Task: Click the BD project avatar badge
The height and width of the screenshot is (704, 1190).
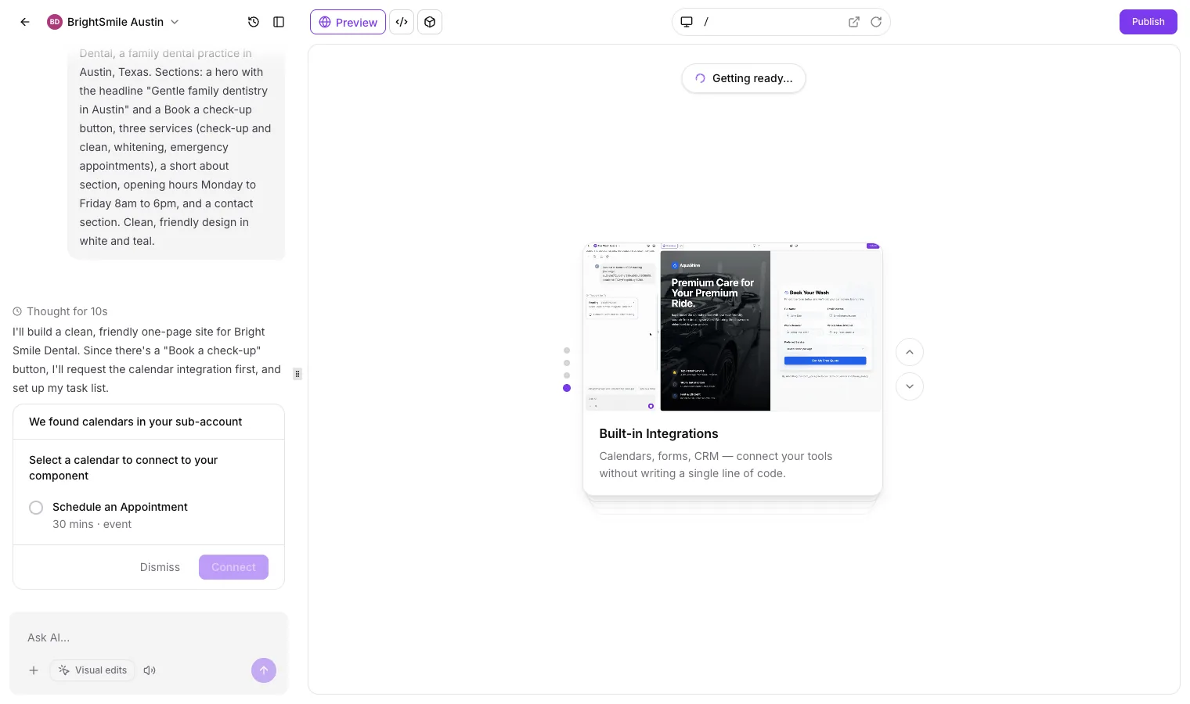Action: coord(55,22)
